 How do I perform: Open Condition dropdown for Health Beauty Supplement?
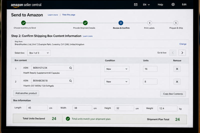coord(117,69)
